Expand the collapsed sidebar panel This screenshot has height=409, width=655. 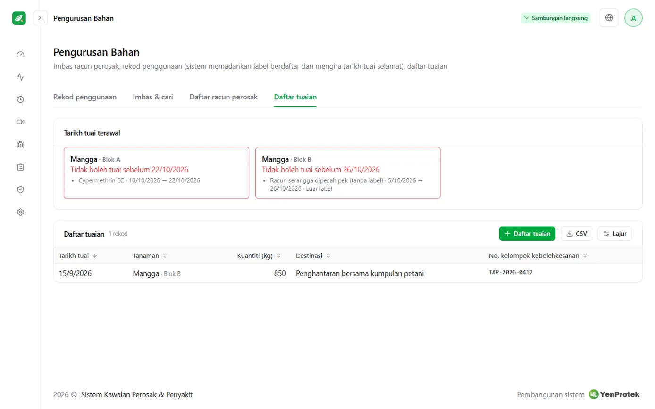(x=41, y=18)
